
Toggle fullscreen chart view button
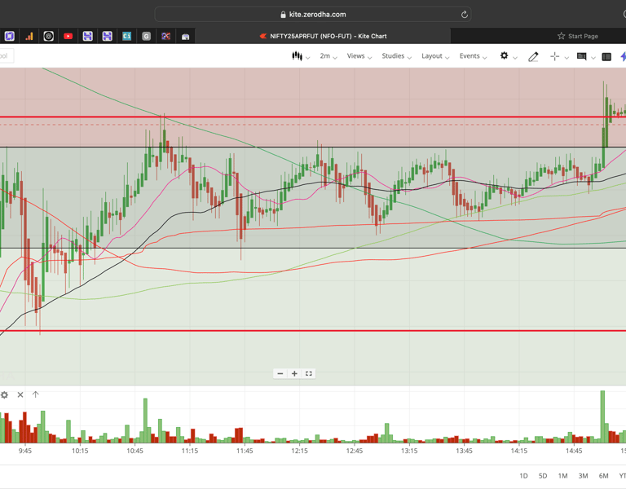point(309,373)
